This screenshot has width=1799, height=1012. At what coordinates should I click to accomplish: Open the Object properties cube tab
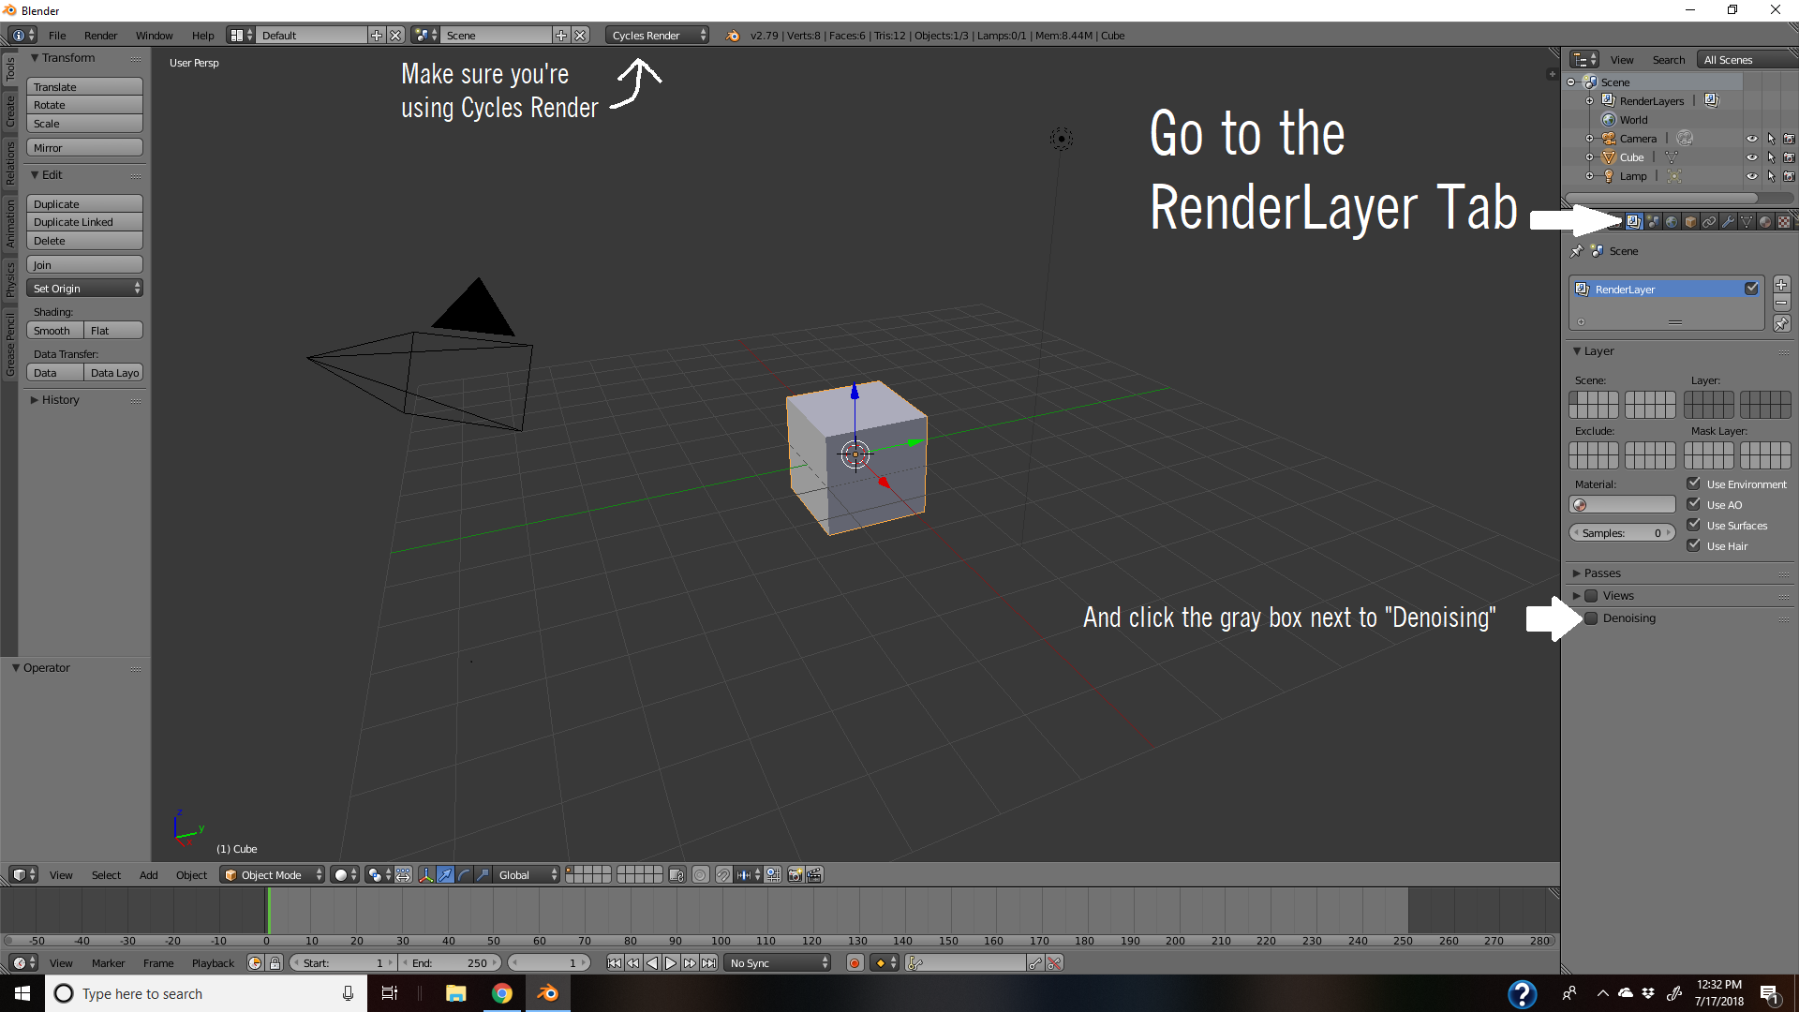1690,222
